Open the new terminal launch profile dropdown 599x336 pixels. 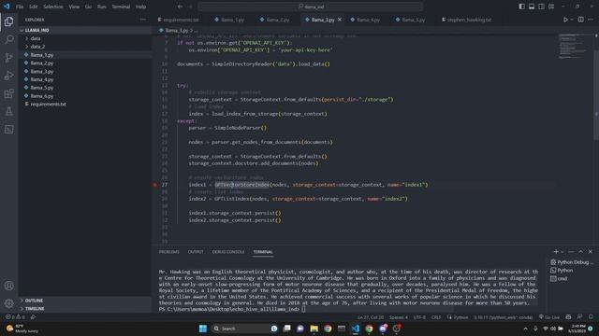[562, 252]
